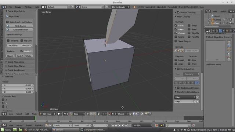Viewport: 235px width, 132px height.
Task: Click the Blender logo in info header
Action: coord(134,7)
